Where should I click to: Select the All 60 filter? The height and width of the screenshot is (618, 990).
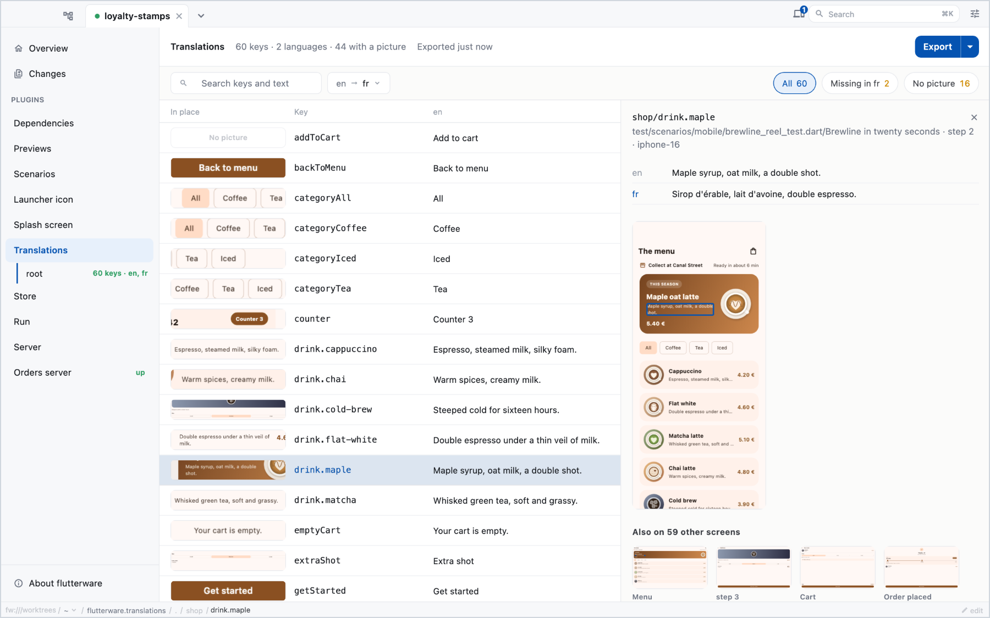coord(794,83)
